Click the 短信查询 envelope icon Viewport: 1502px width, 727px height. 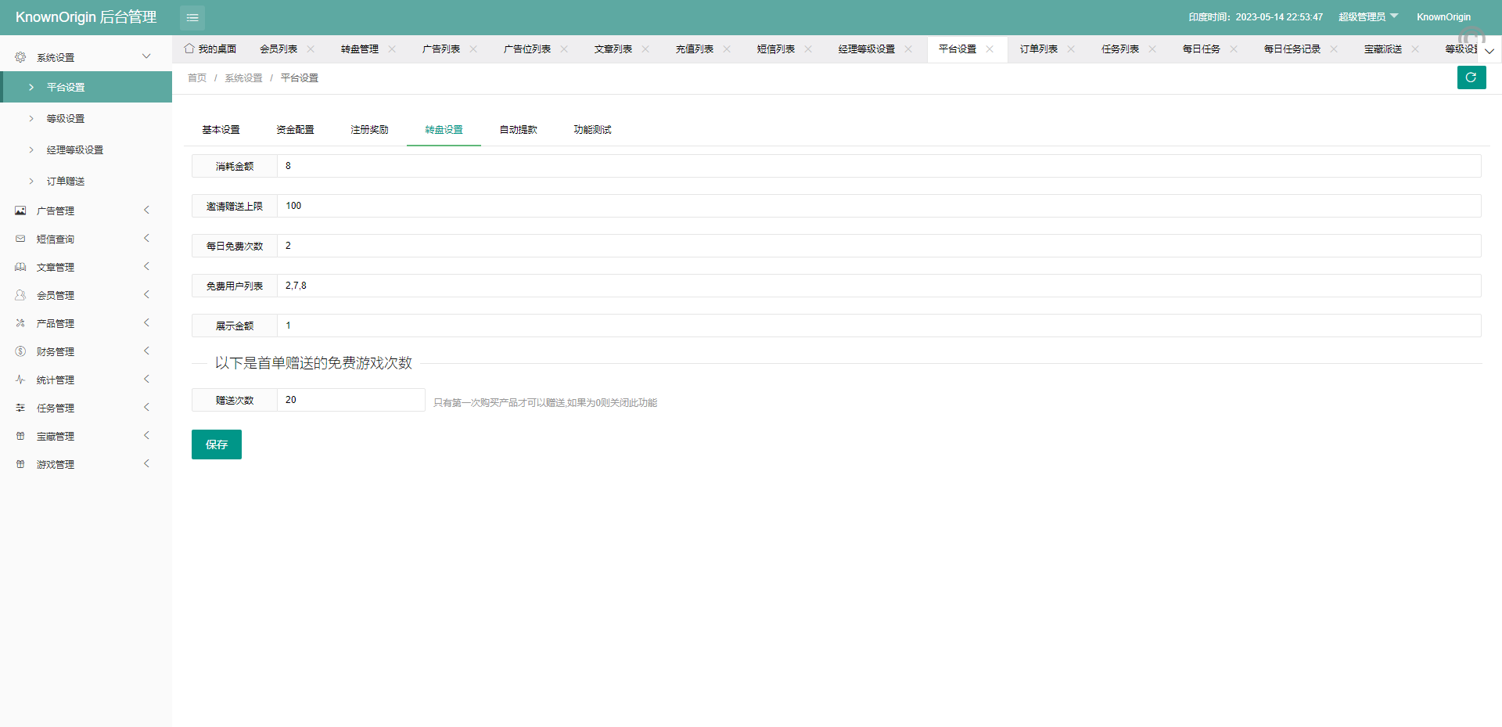[x=20, y=239]
